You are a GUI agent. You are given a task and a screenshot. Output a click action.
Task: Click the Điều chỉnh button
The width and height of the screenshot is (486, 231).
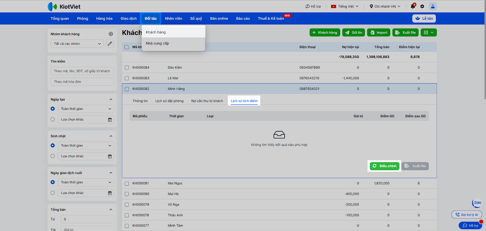click(385, 166)
